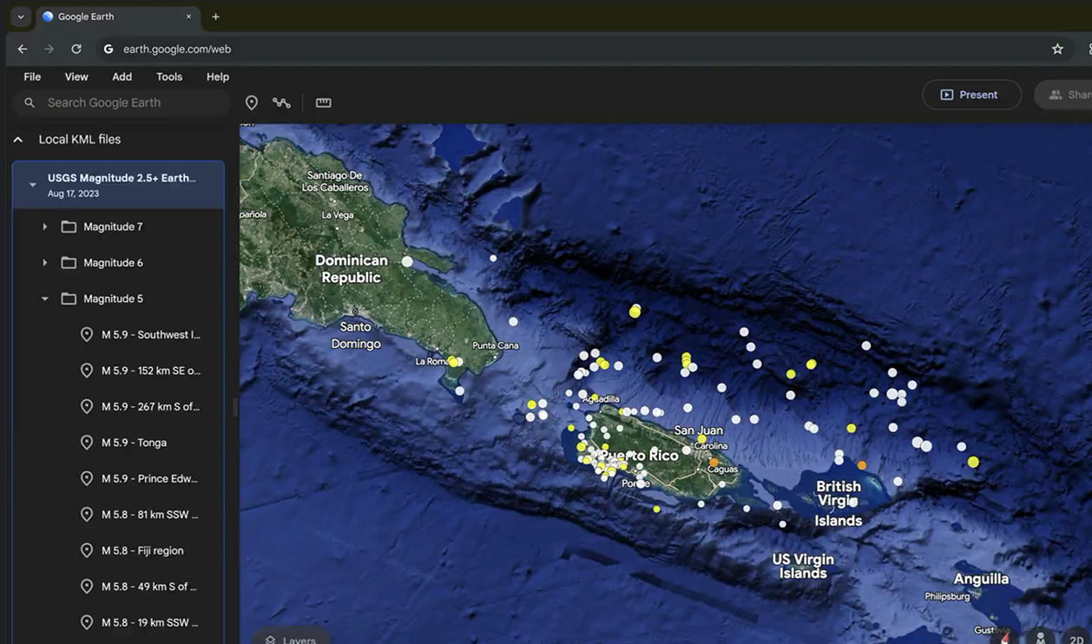Screen dimensions: 1092x644
Task: Click placemark icon for M 5.8 - 81 km SSW
Action: point(87,515)
